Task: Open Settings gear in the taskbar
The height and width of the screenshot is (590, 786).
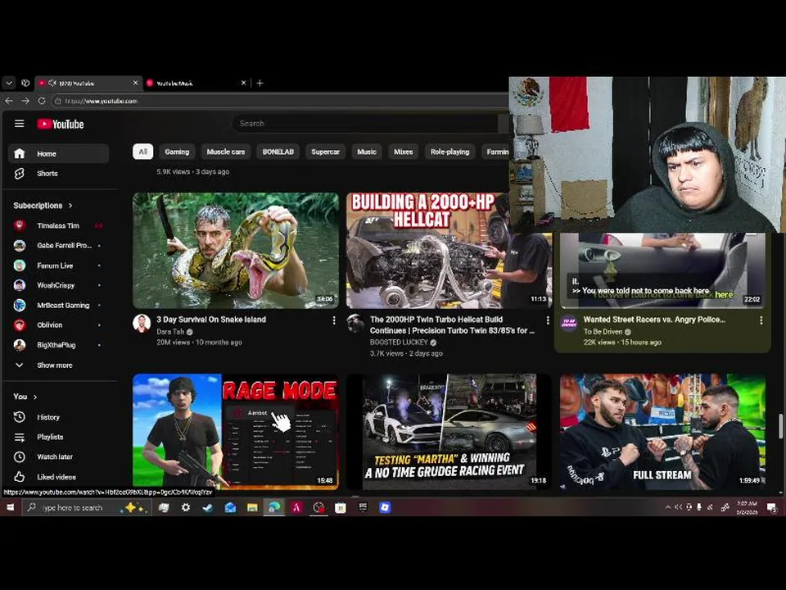Action: point(186,508)
